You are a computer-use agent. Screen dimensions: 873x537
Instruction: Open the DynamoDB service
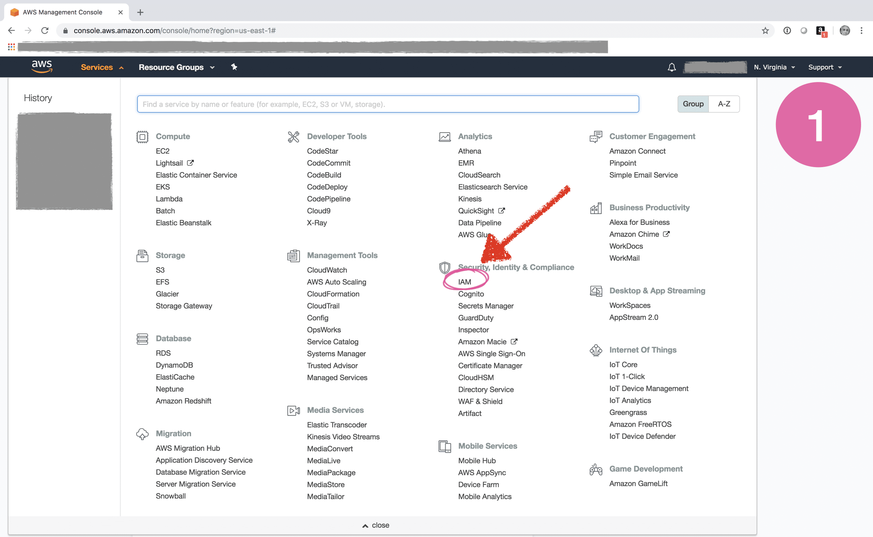[x=174, y=365]
